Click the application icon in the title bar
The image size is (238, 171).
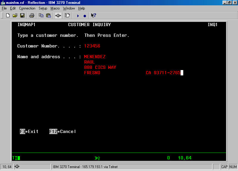(3, 3)
